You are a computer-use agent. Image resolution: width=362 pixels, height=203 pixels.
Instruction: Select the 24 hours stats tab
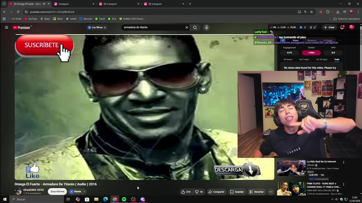[x=288, y=59]
